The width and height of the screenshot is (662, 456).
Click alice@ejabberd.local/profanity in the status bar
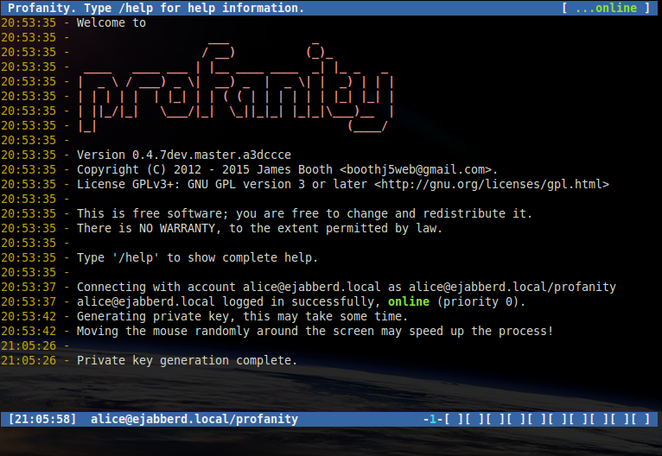tap(194, 419)
